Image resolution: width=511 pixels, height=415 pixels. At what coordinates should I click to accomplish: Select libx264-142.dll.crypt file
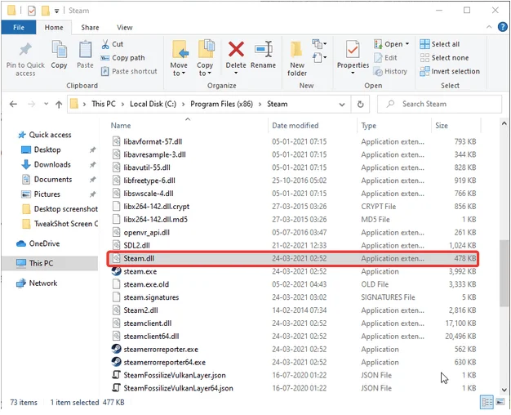coord(293,207)
